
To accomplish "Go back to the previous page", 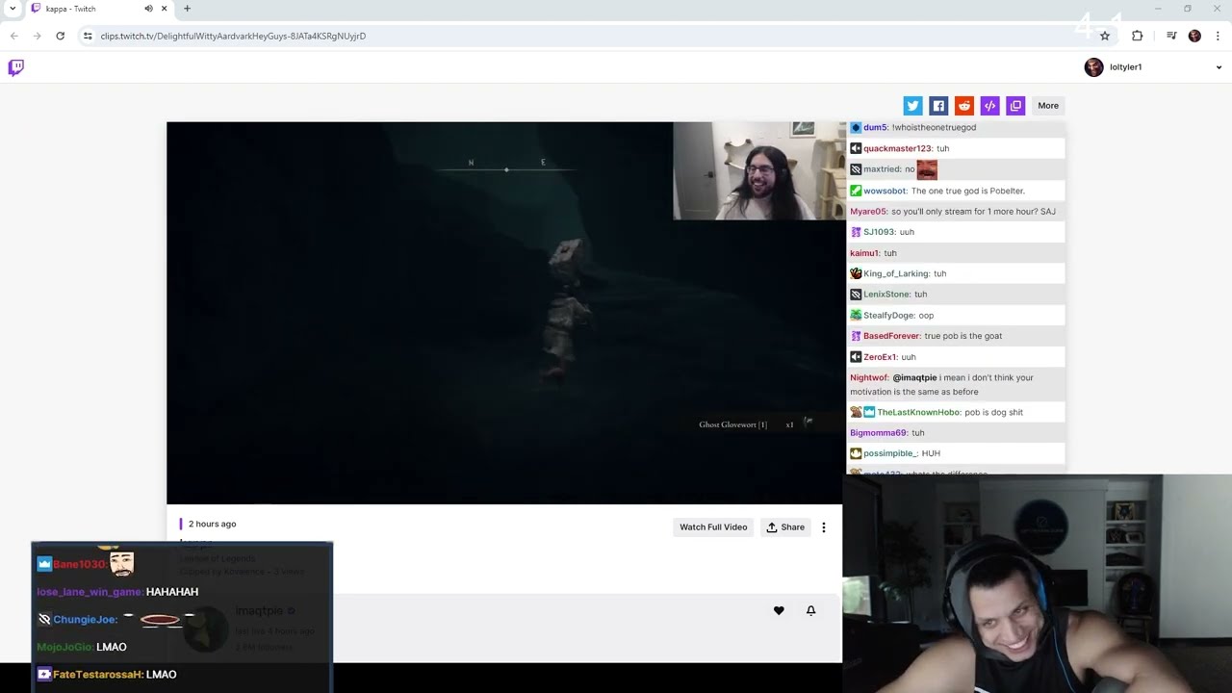I will tap(13, 36).
